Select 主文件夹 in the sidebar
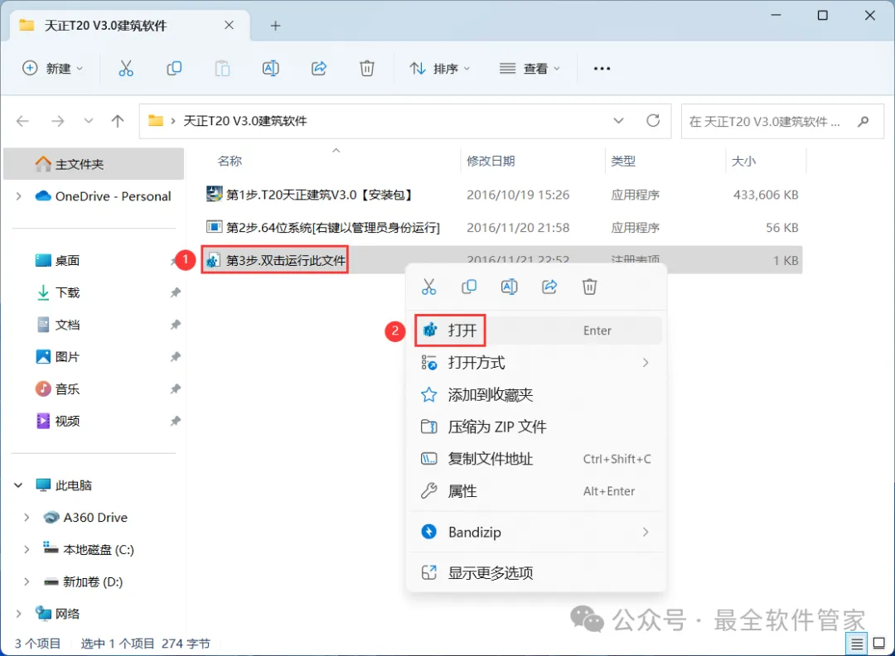The image size is (895, 656). (x=94, y=164)
